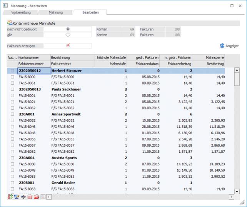This screenshot has height=207, width=247.
Task: Sort by the Kontonummer column header
Action: tap(33, 57)
